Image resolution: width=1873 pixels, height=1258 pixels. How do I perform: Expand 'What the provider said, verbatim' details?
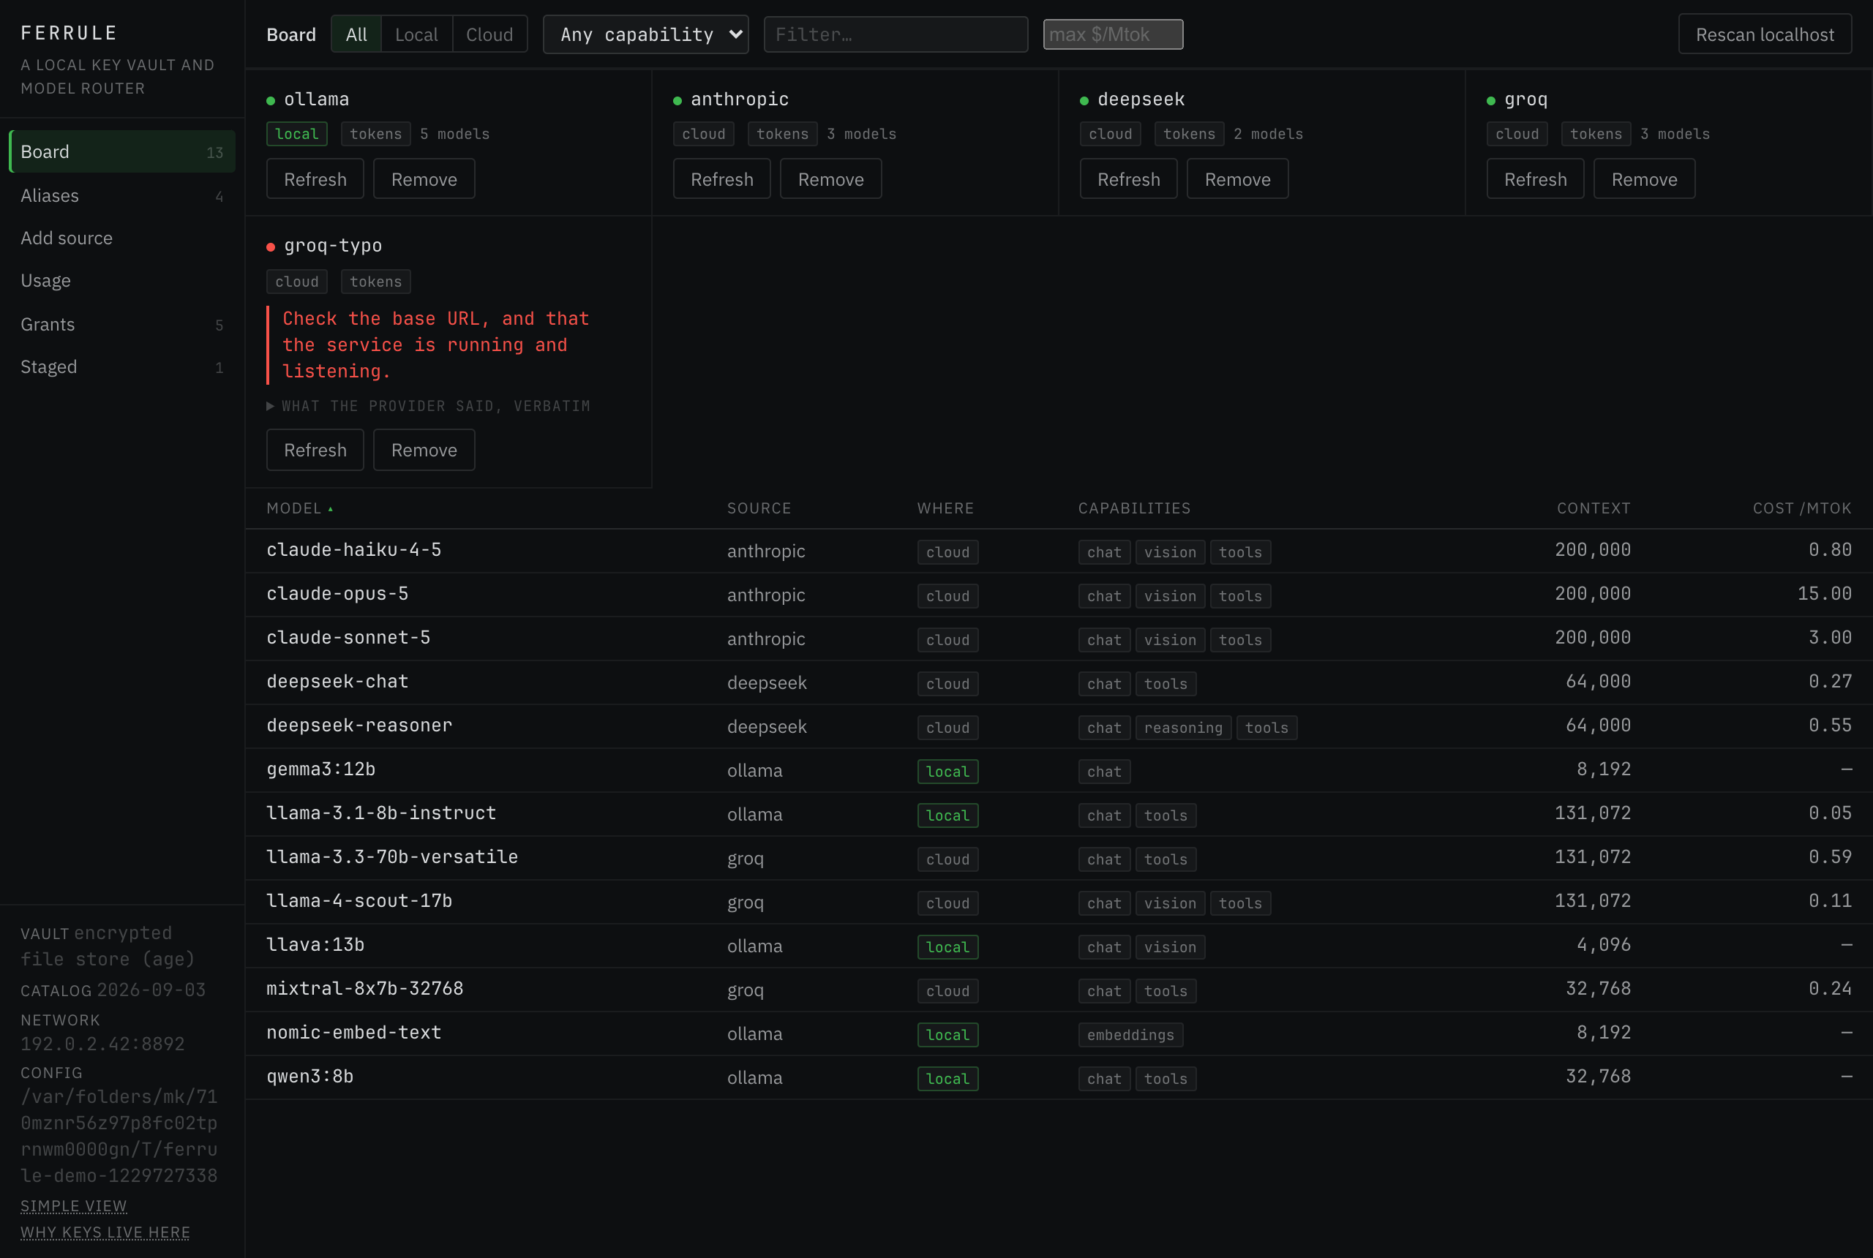[x=429, y=406]
